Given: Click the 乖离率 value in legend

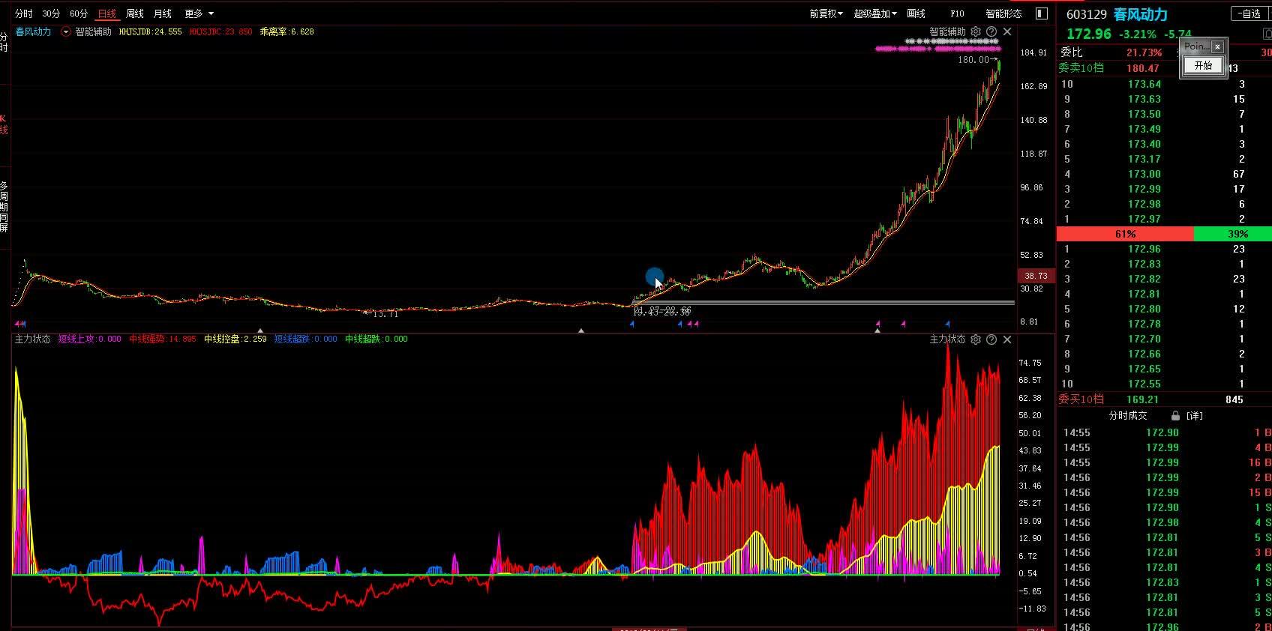Looking at the screenshot, I should [x=286, y=32].
